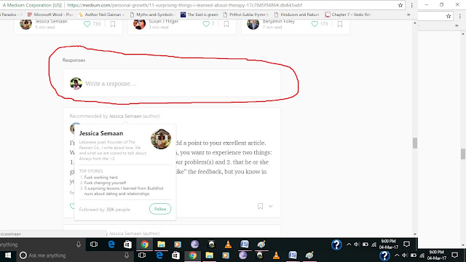Open the Microsoft Word bookmark

click(50, 15)
